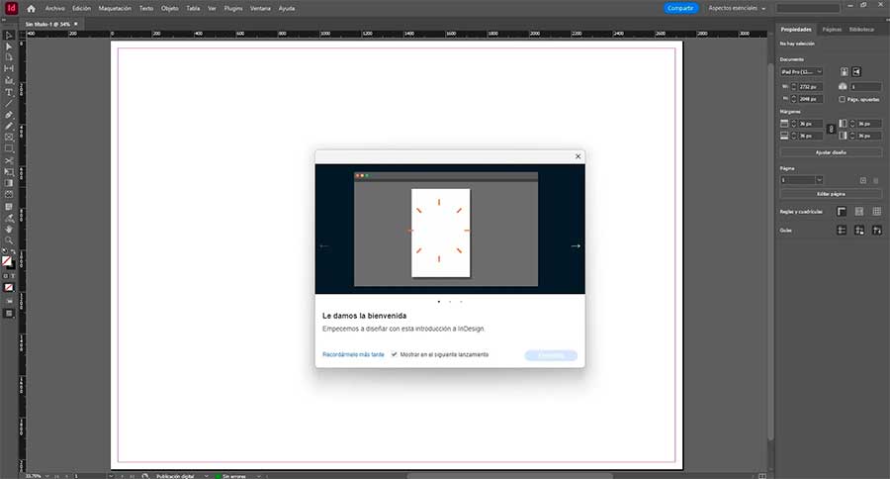Go to next slide with the right arrow
Image resolution: width=890 pixels, height=479 pixels.
[x=576, y=245]
